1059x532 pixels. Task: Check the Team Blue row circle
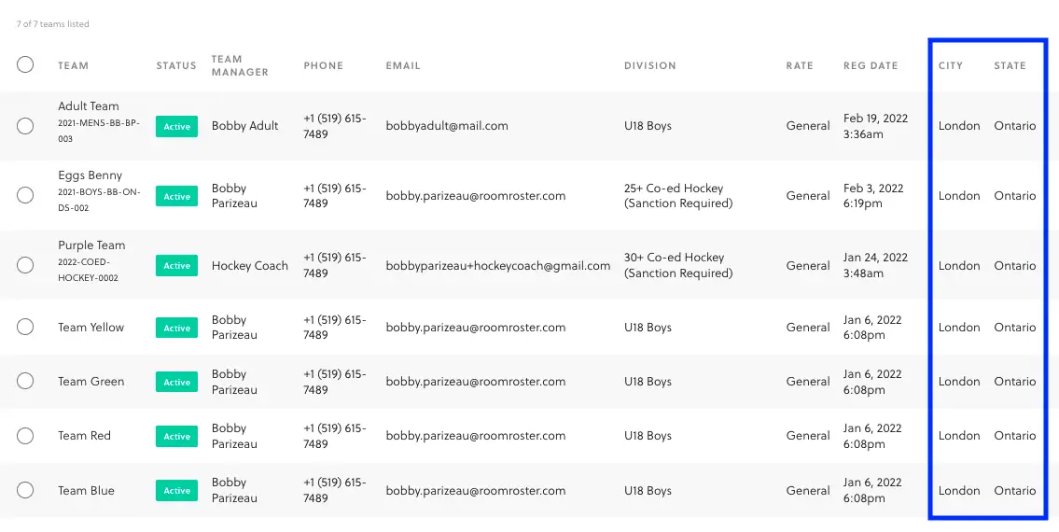click(25, 490)
